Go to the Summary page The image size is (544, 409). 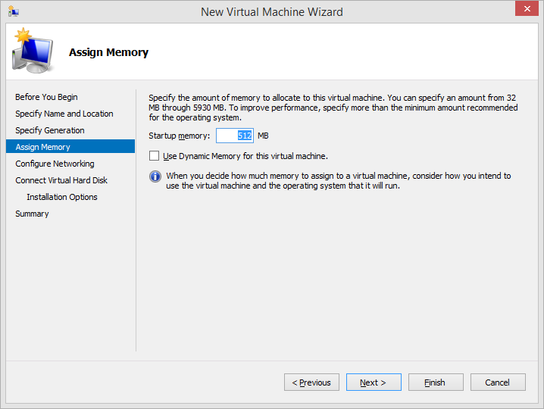point(32,214)
